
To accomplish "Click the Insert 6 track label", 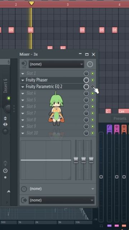I will point(6,86).
